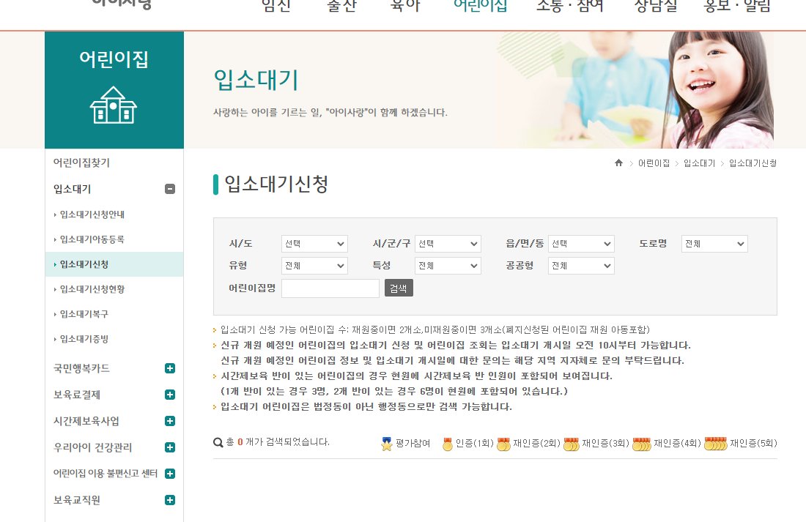Image resolution: width=806 pixels, height=522 pixels.
Task: Open 입소대기아동등록 sidebar link
Action: coord(92,239)
